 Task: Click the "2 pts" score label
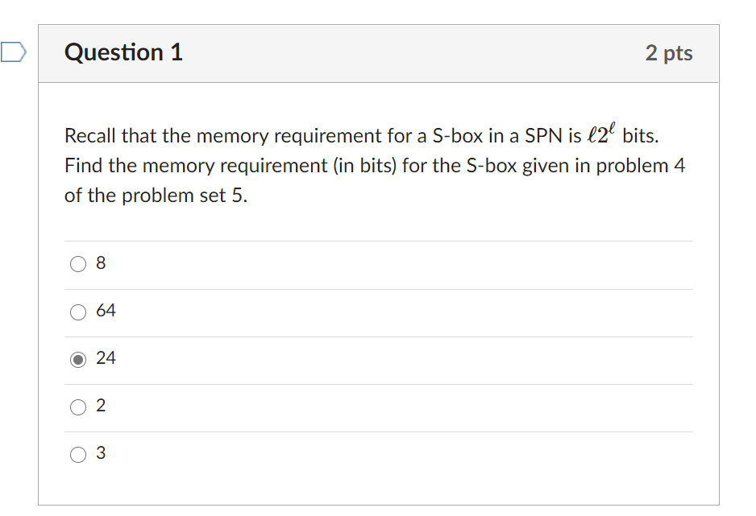[669, 53]
